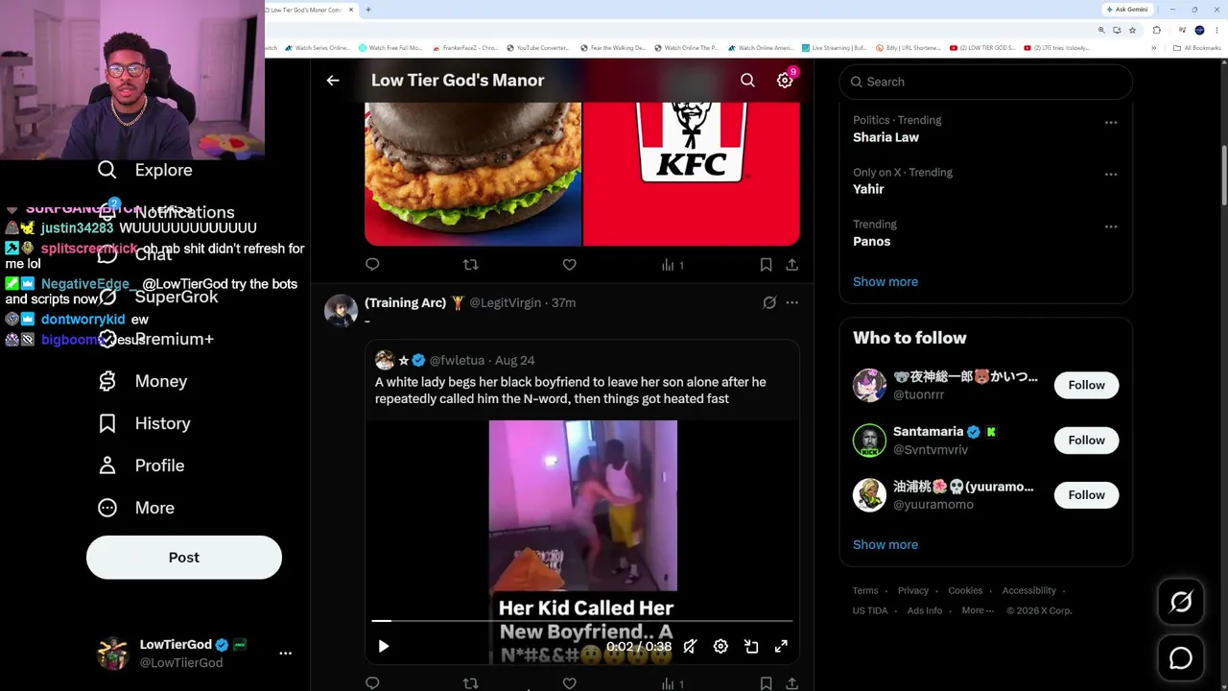This screenshot has width=1228, height=691.
Task: Unmute the quoted video
Action: 690,647
